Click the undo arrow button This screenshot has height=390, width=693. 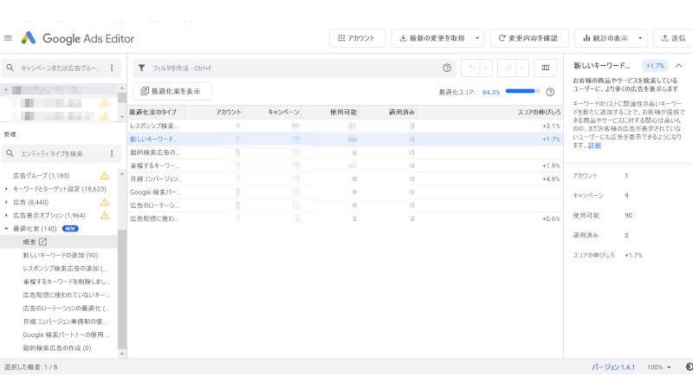tap(472, 68)
